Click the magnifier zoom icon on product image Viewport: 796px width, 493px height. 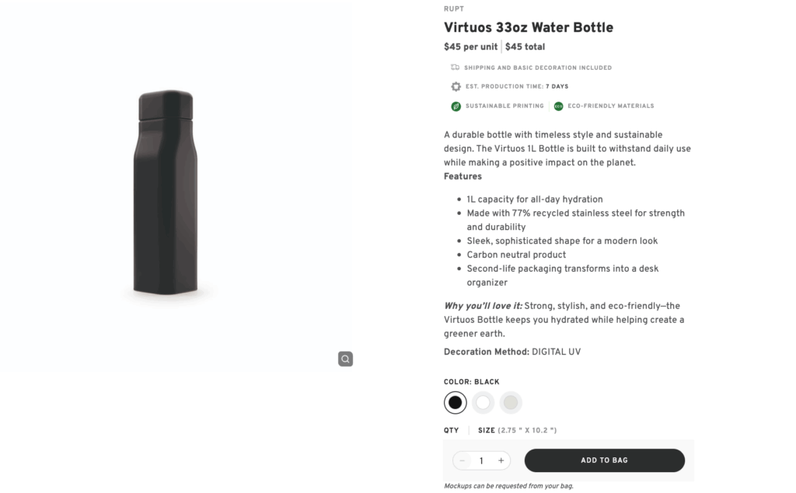coord(345,359)
